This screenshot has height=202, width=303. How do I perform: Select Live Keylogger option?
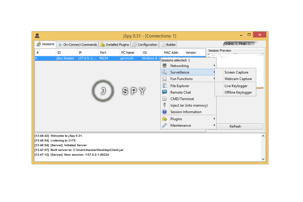coord(235,86)
